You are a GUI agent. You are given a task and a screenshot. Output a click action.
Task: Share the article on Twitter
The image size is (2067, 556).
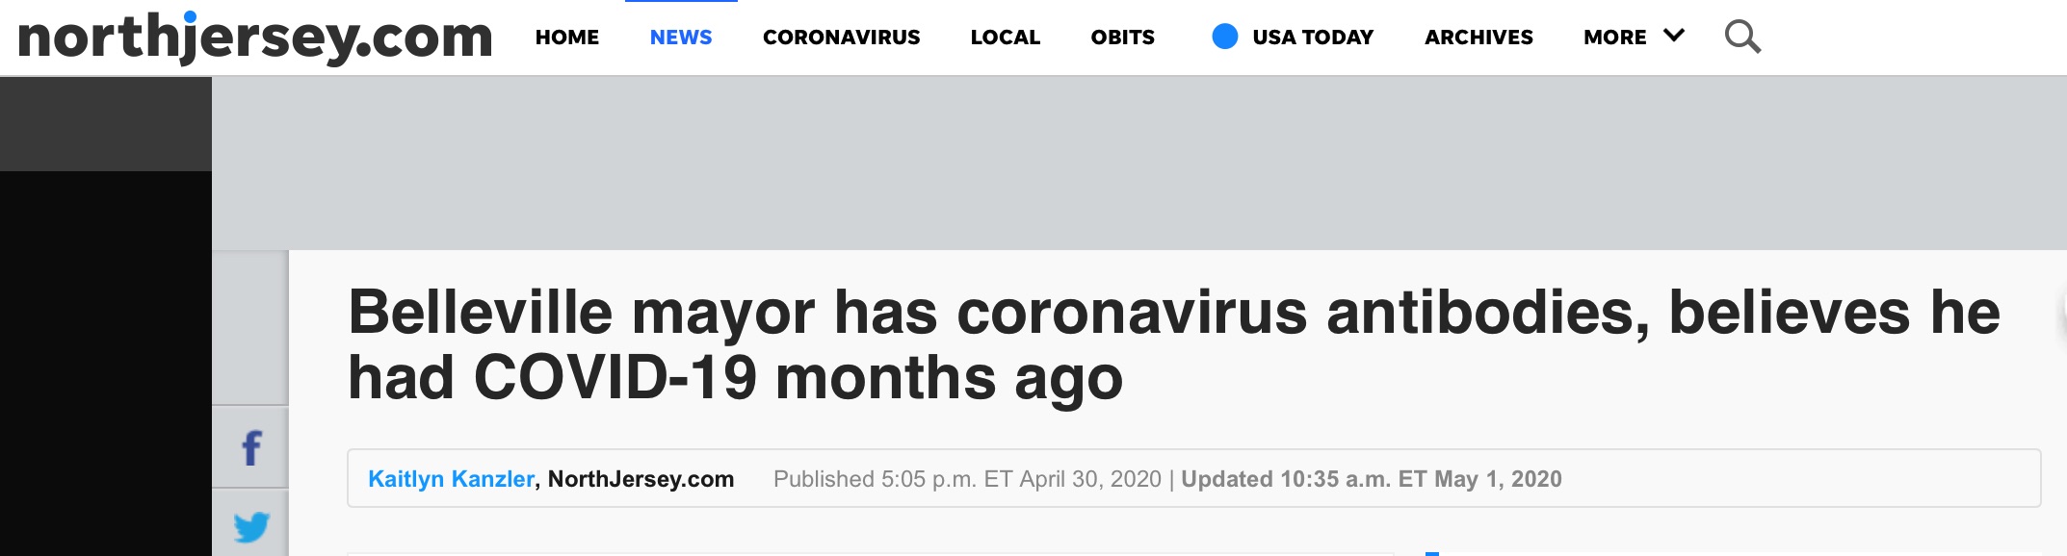click(x=251, y=526)
